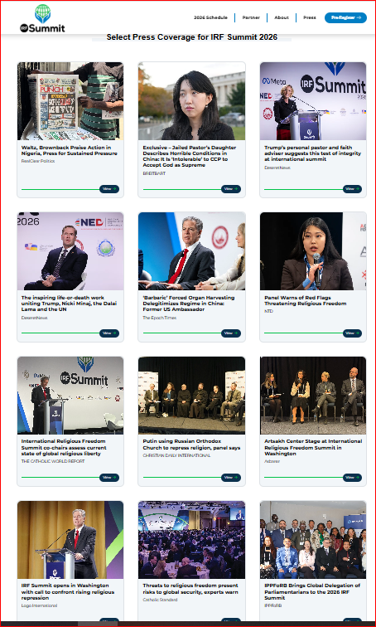View the Breitbart jailed pastor's daughter article
This screenshot has height=627, width=376.
(231, 189)
